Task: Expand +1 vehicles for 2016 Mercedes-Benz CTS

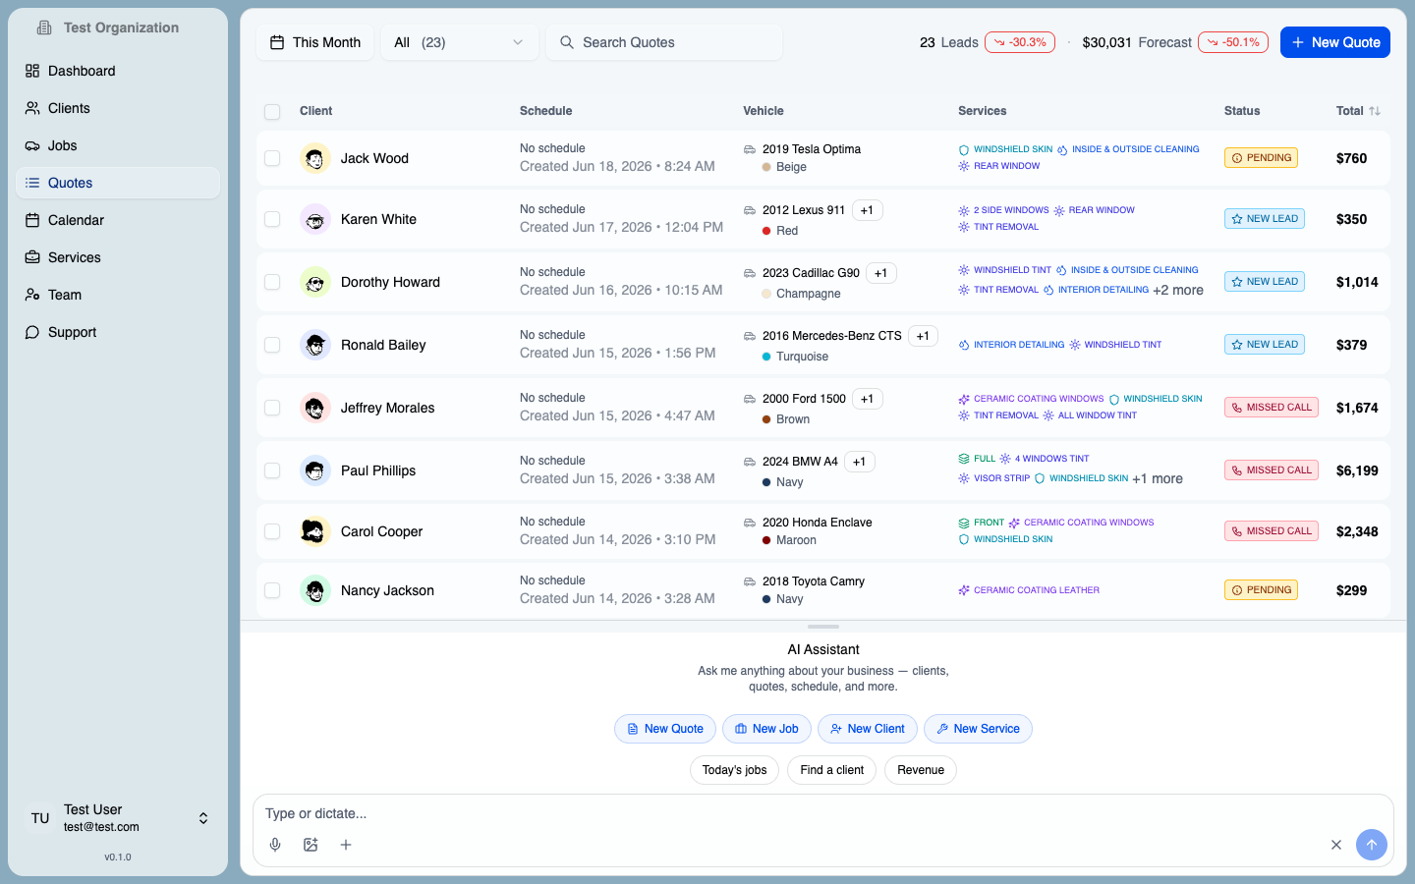Action: (923, 336)
